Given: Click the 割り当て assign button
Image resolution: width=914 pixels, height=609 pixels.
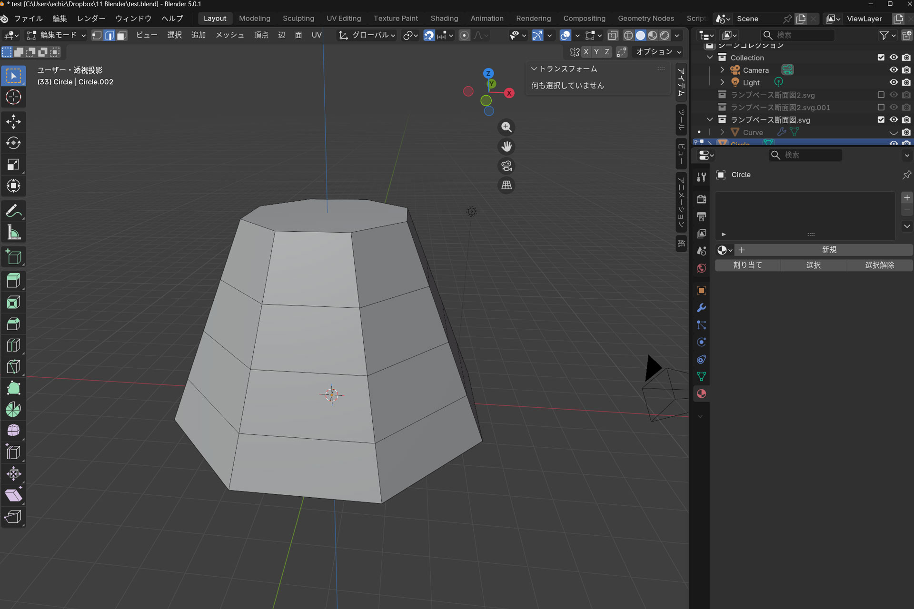Looking at the screenshot, I should click(x=747, y=265).
